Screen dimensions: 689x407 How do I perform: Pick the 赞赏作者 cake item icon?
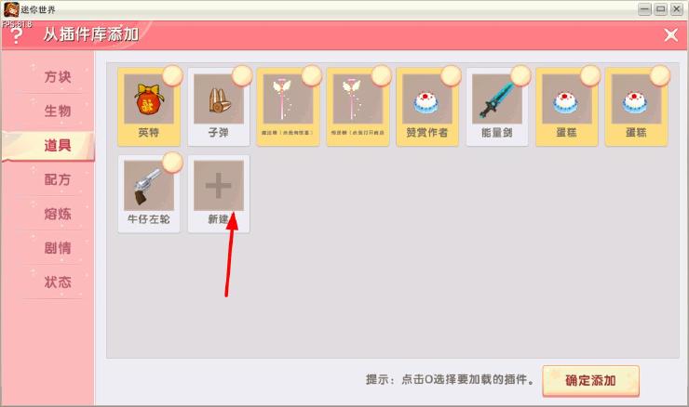coord(427,98)
